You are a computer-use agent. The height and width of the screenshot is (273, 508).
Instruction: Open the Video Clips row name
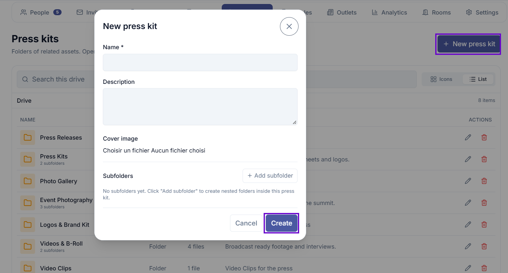(56, 268)
